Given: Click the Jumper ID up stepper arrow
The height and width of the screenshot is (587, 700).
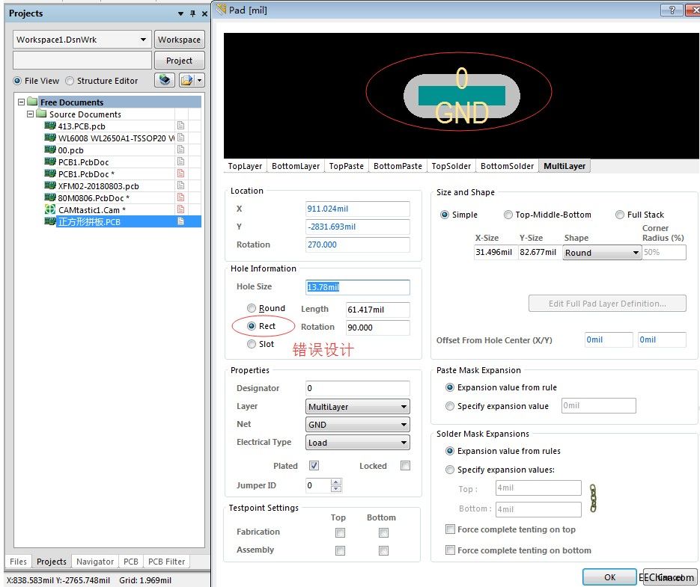Looking at the screenshot, I should [336, 482].
